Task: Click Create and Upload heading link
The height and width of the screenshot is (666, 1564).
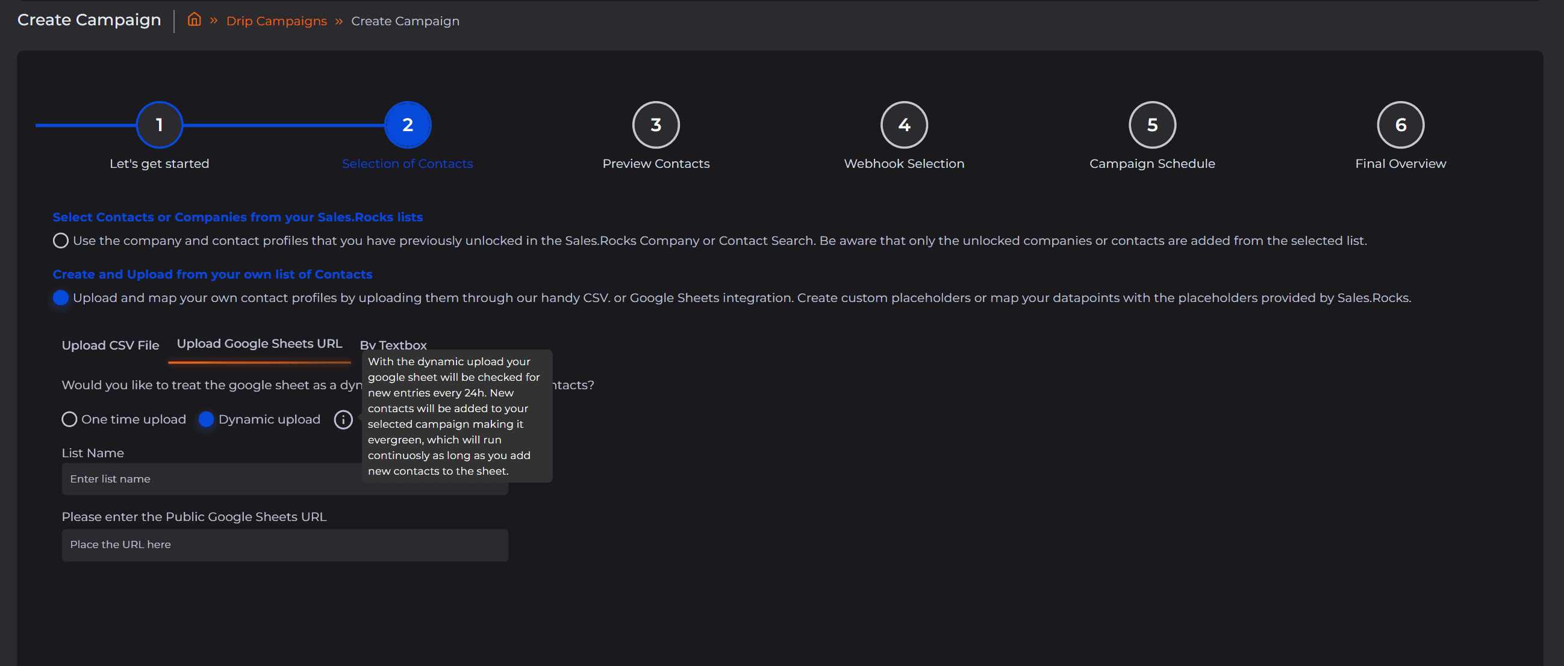Action: [x=213, y=274]
